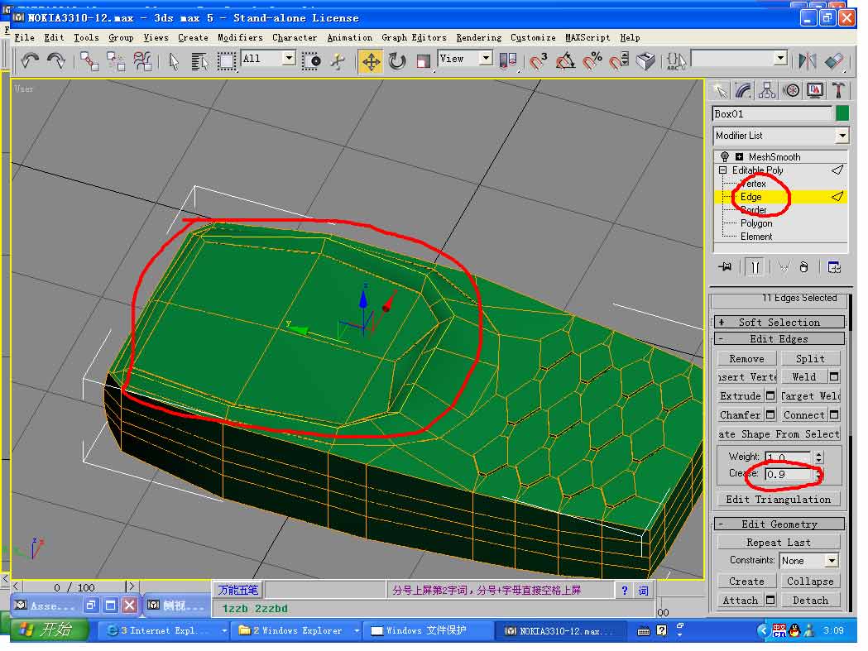868x651 pixels.
Task: Click the Pin Stack icon
Action: click(726, 267)
